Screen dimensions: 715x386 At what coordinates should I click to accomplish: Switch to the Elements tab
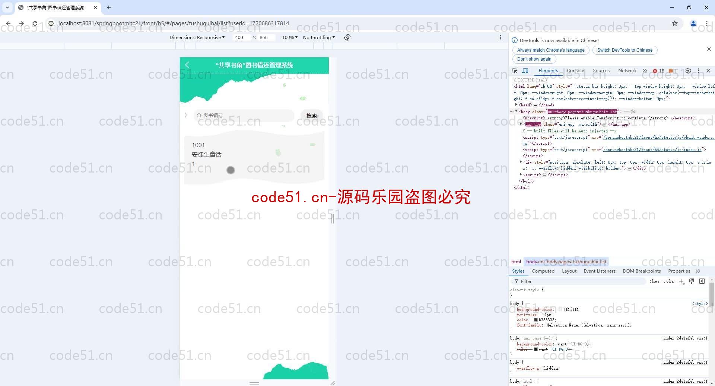pyautogui.click(x=548, y=71)
